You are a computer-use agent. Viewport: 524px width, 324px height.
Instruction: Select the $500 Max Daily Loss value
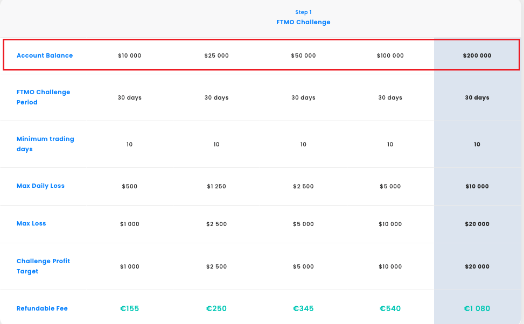pos(130,186)
